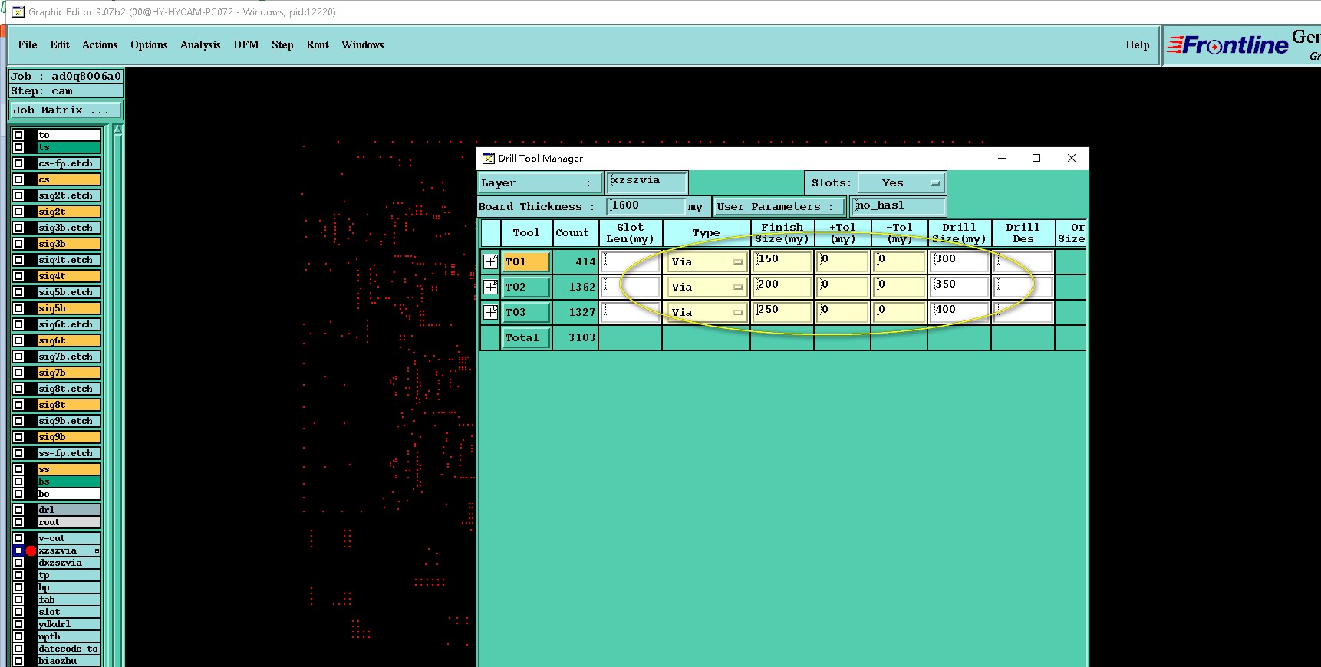Toggle checkbox for layer v-cut
The height and width of the screenshot is (667, 1321).
(x=18, y=538)
